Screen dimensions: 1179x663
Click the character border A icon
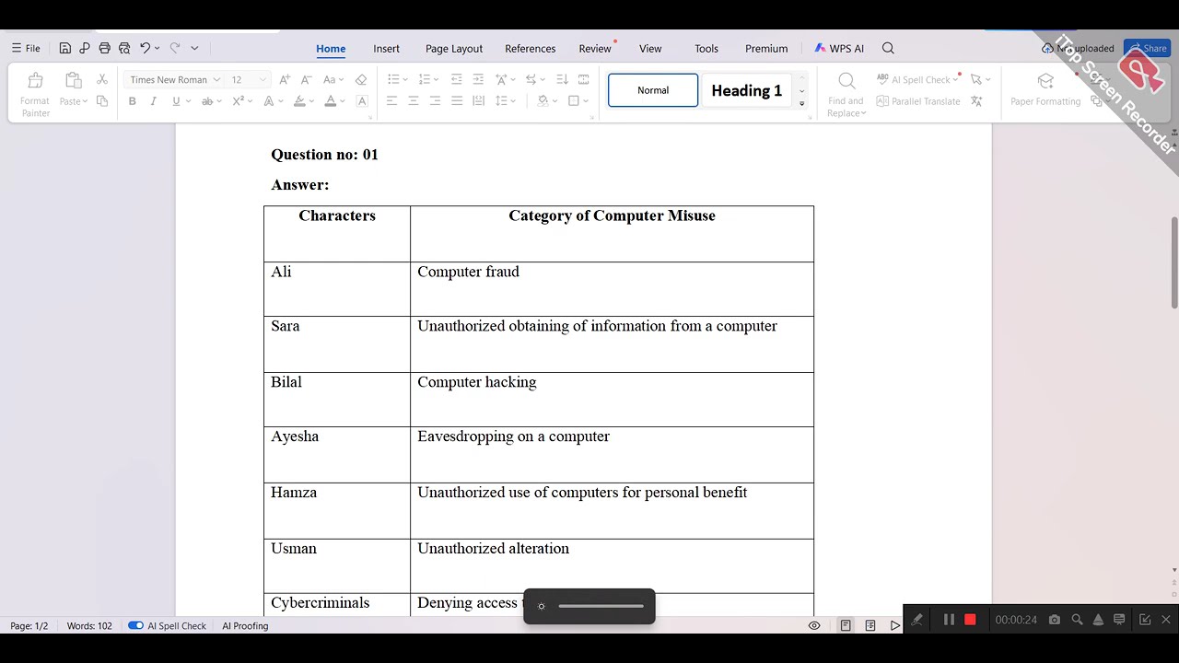[x=362, y=101]
